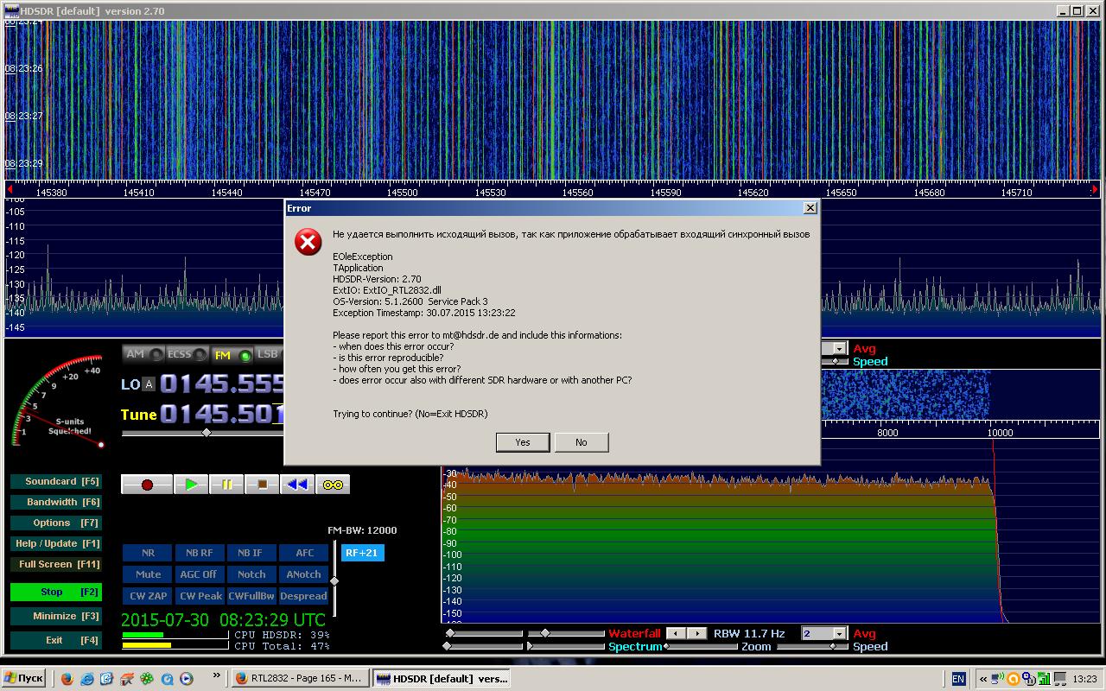Viewport: 1106px width, 691px height.
Task: Toggle NR noise reduction
Action: point(148,553)
